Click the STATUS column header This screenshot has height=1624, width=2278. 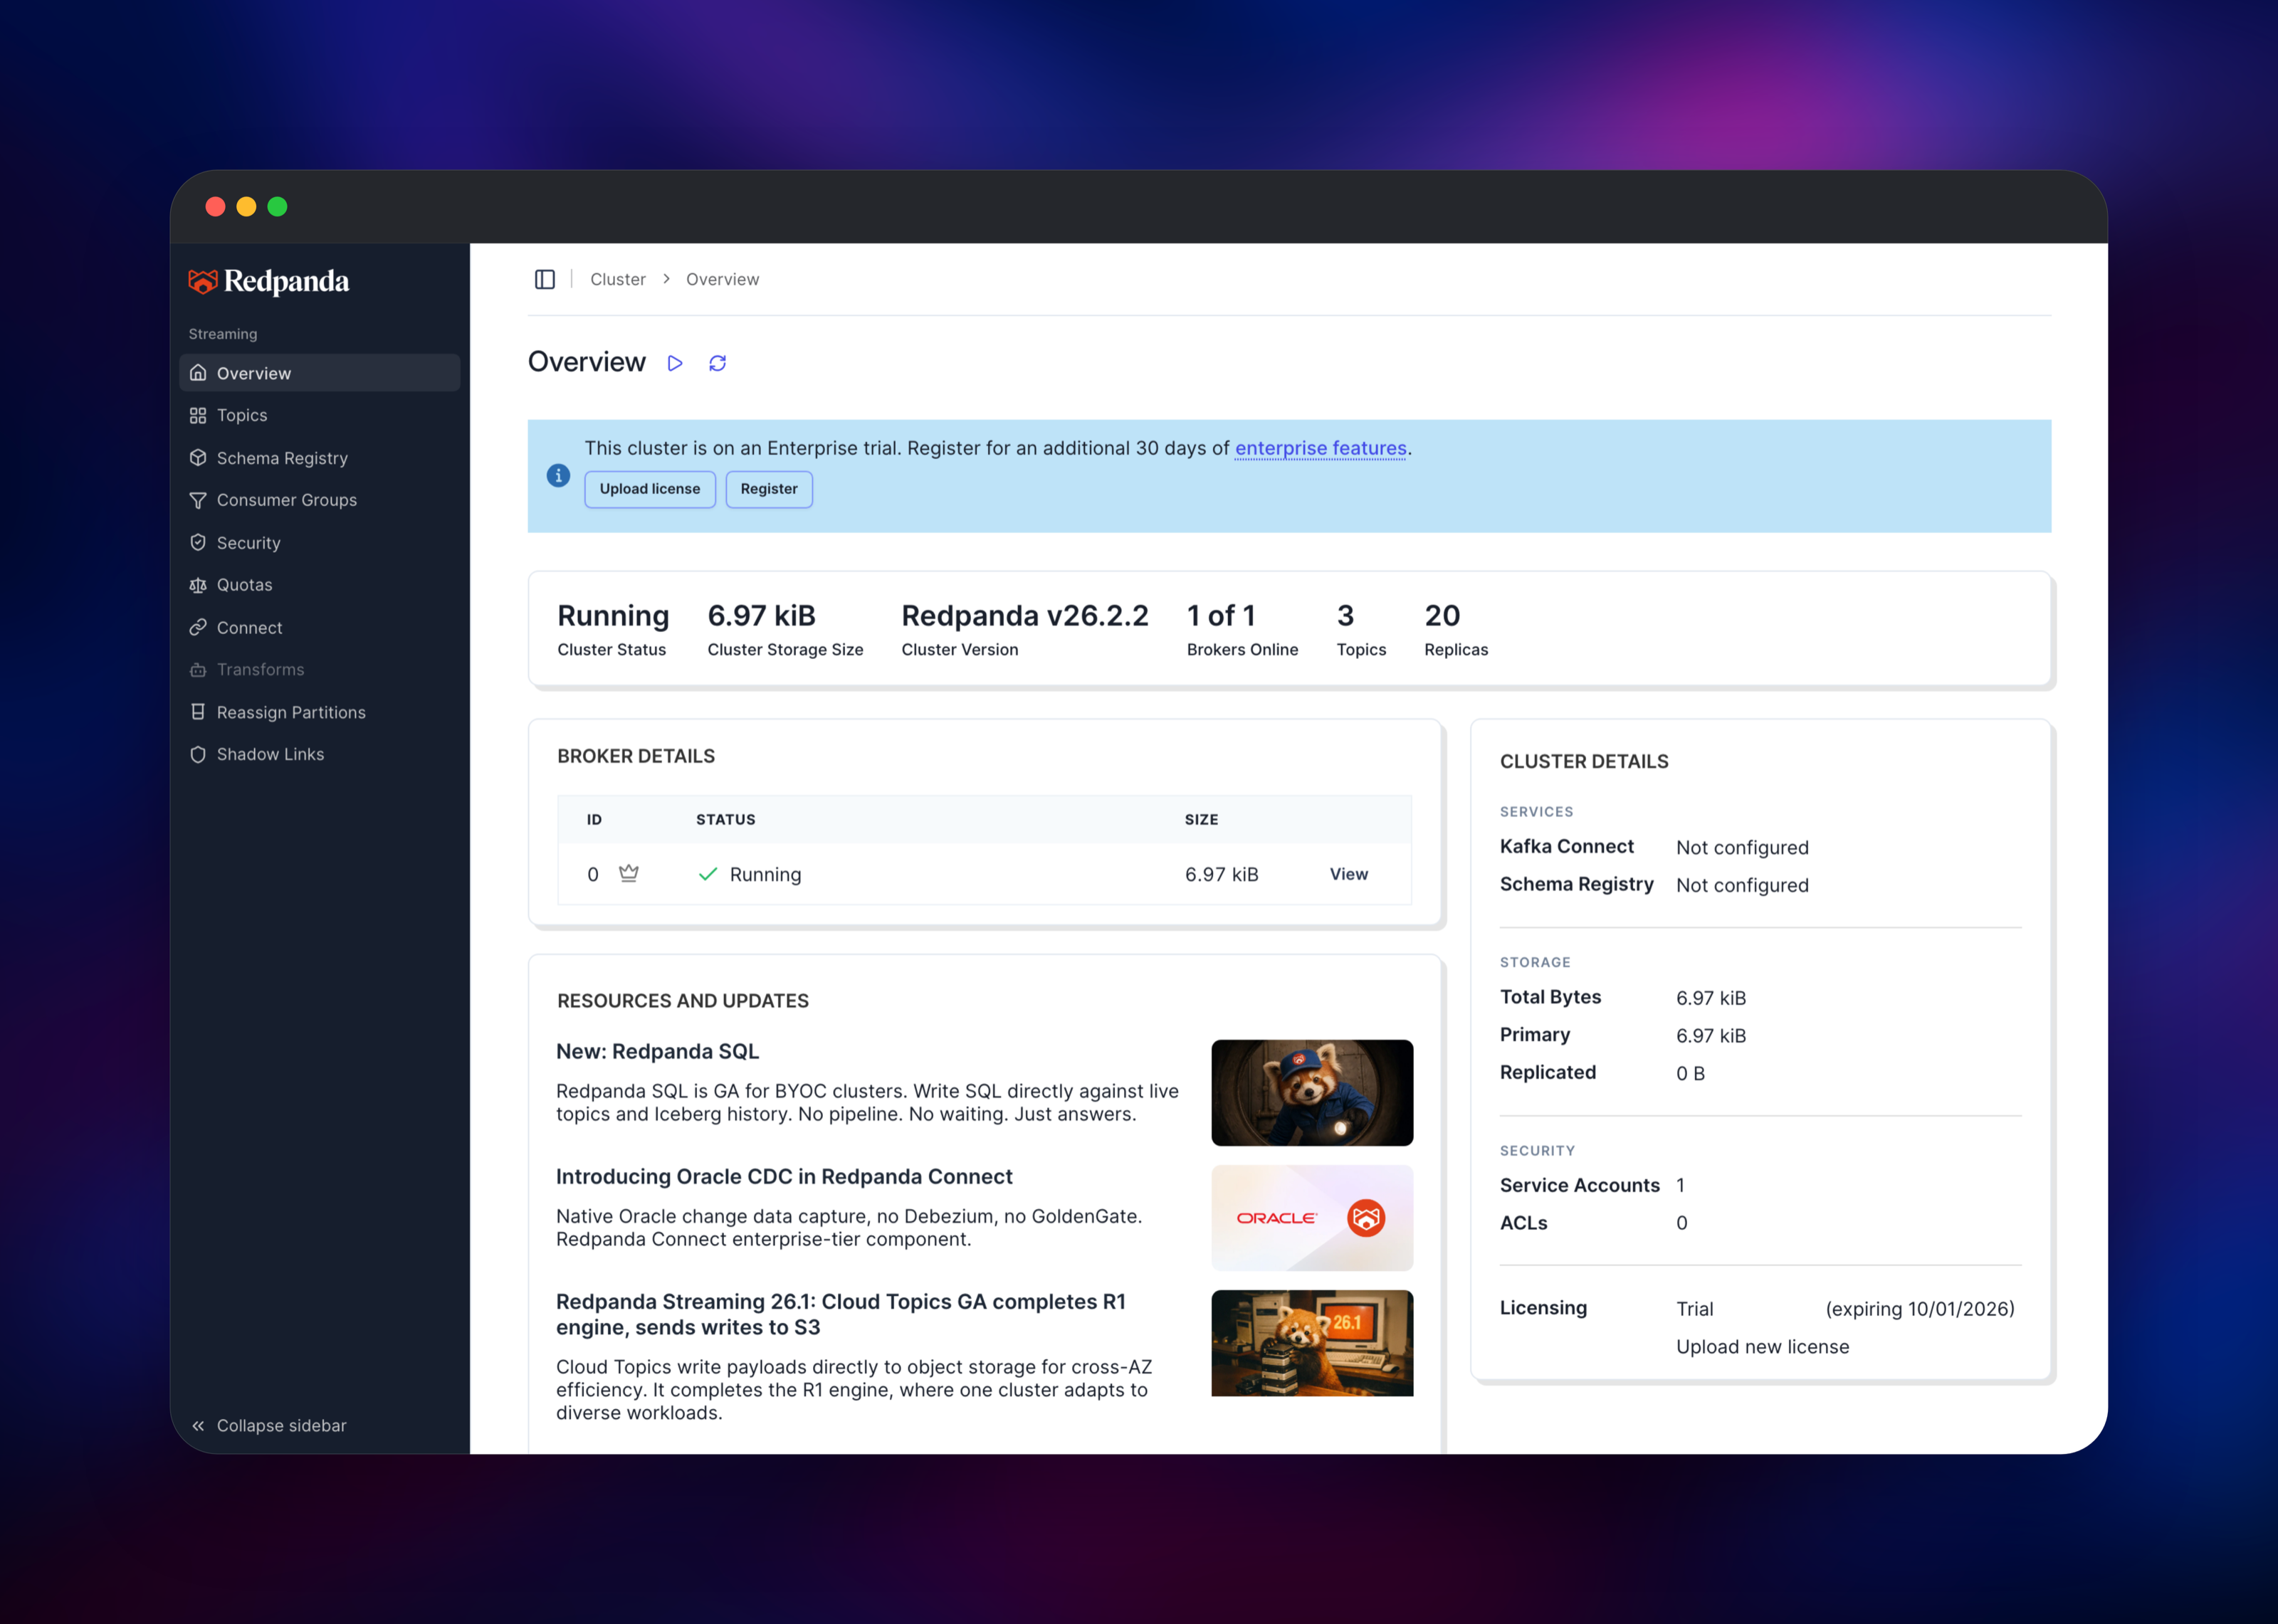[726, 820]
